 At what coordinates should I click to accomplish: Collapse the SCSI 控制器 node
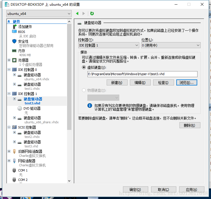tap(9, 127)
